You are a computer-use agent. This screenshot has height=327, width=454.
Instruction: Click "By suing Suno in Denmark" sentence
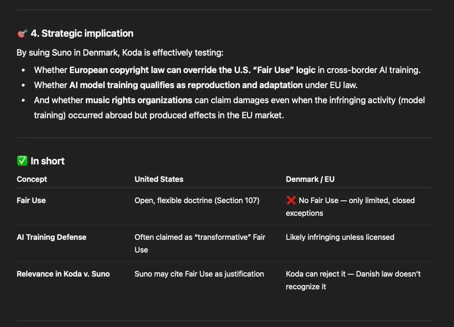tap(123, 52)
